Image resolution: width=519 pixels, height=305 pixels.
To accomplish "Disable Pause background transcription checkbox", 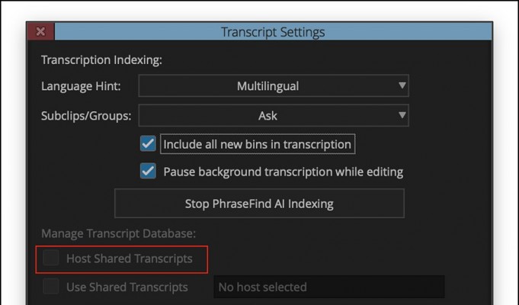I will click(x=149, y=172).
